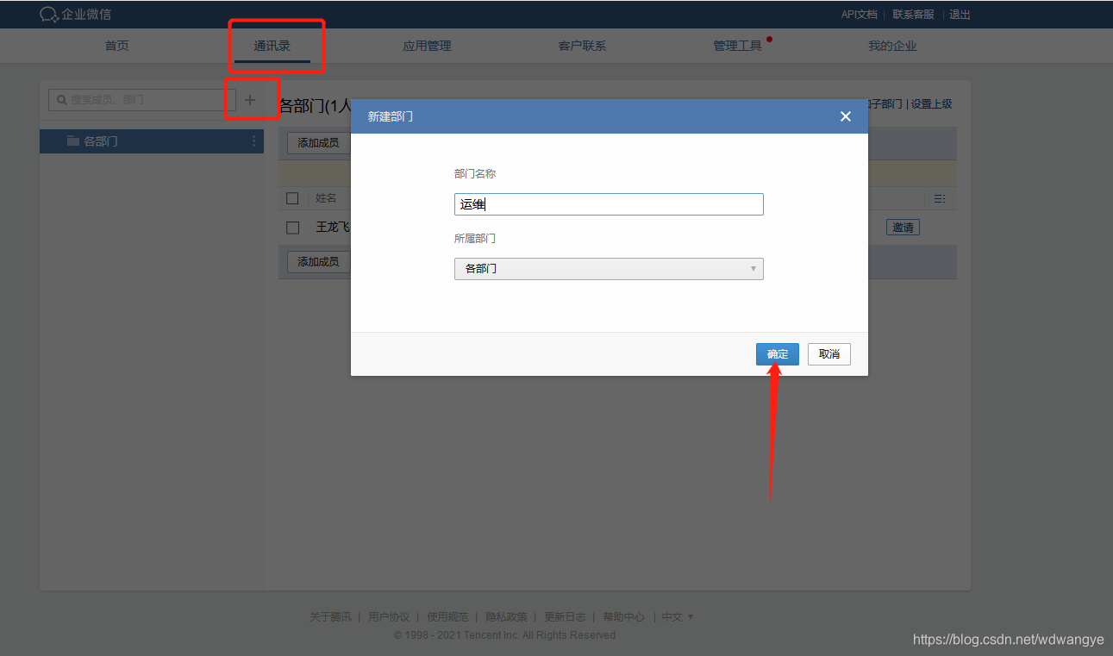Open the 使用规范 footer link

pos(447,617)
